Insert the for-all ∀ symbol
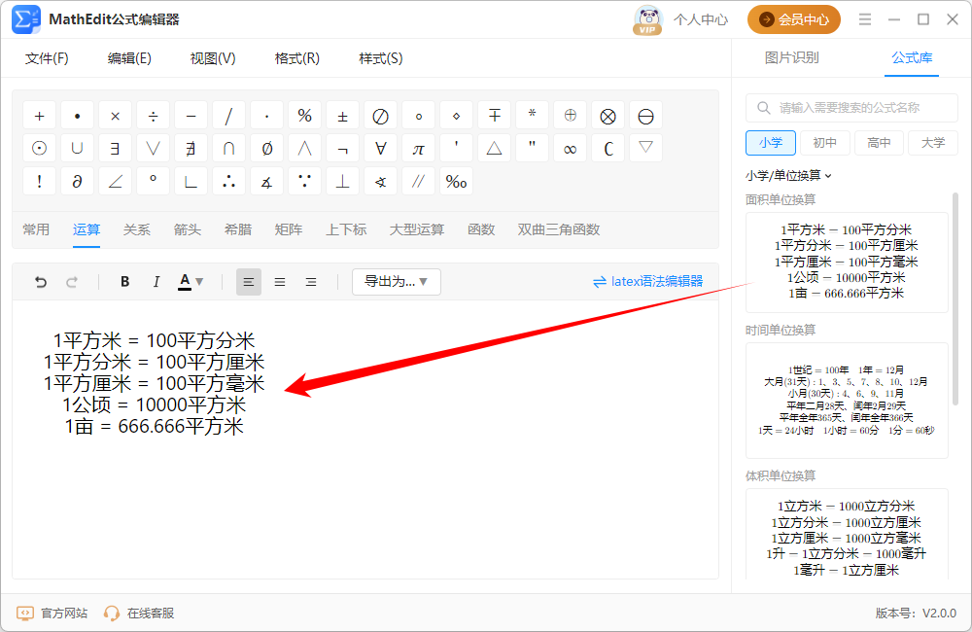 (381, 148)
